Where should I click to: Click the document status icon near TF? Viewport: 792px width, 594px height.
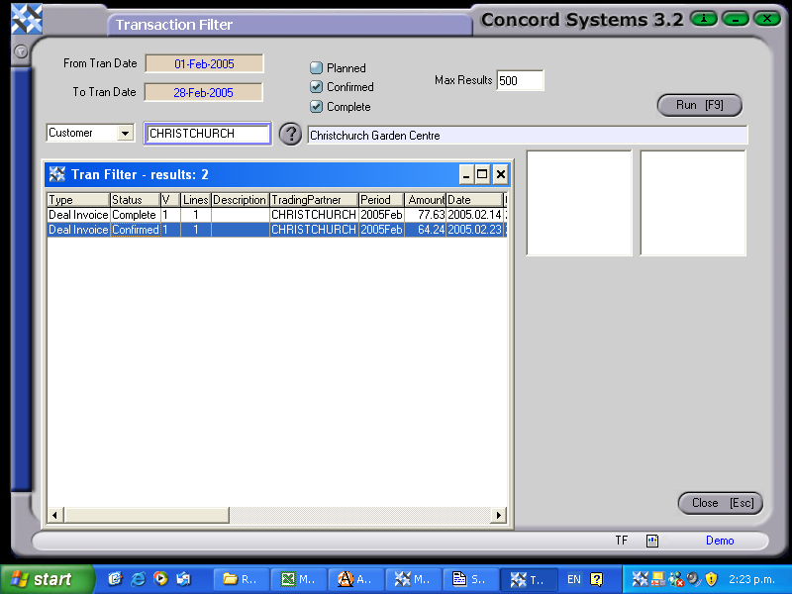[x=651, y=541]
